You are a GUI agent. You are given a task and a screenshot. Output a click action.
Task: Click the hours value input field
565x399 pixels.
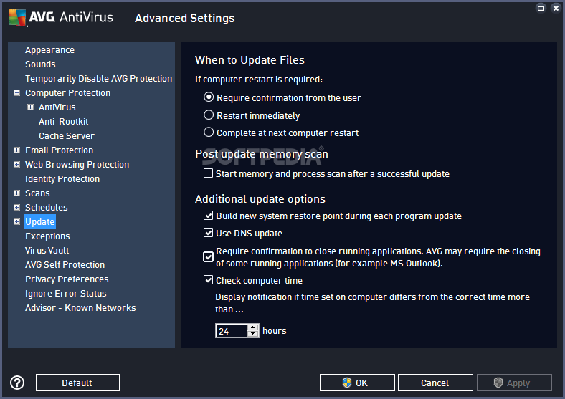click(232, 330)
